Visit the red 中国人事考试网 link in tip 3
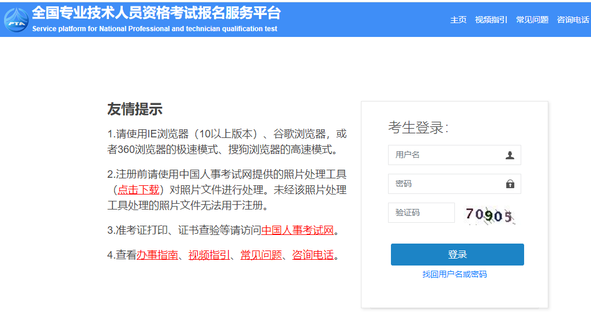591x314 pixels. (x=298, y=230)
